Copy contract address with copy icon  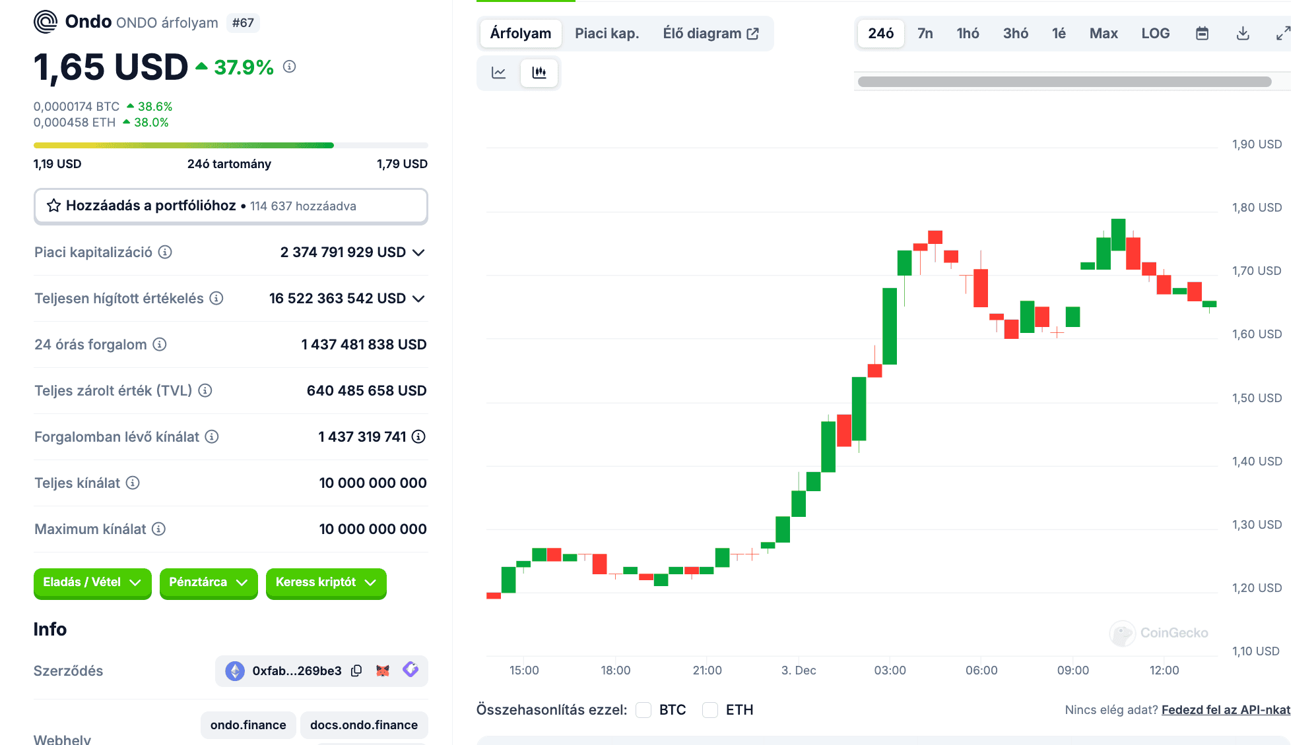click(x=356, y=670)
